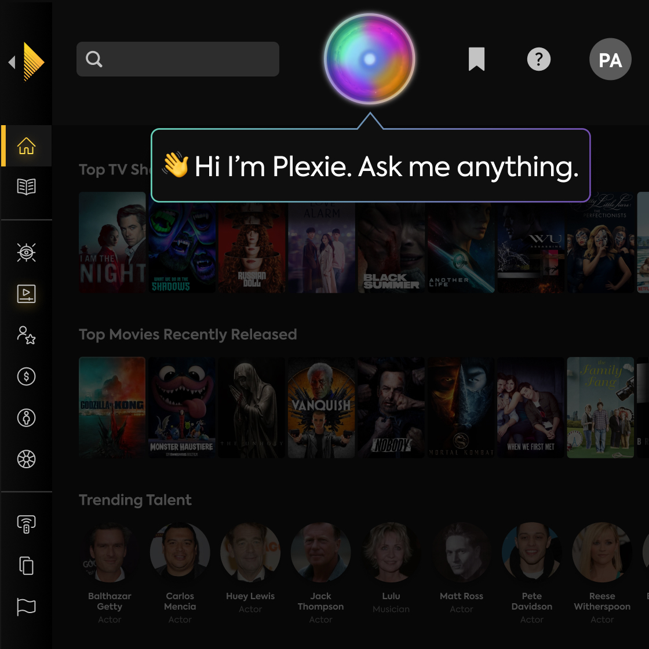Open The Family Fang poster
This screenshot has height=649, width=649.
(600, 407)
